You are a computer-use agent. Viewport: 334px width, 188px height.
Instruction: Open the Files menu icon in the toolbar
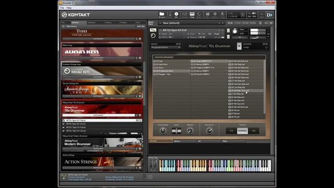pos(207,15)
